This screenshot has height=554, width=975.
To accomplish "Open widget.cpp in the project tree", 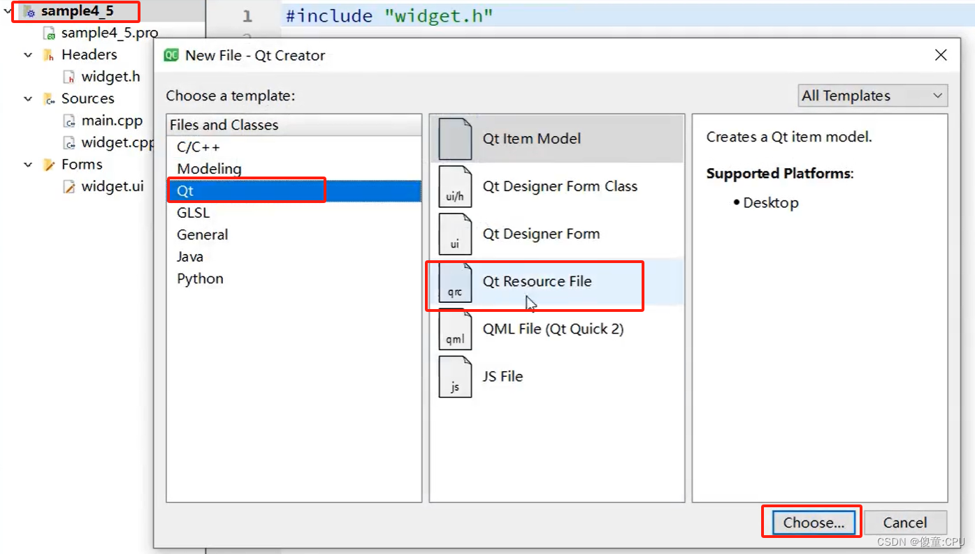I will click(117, 142).
